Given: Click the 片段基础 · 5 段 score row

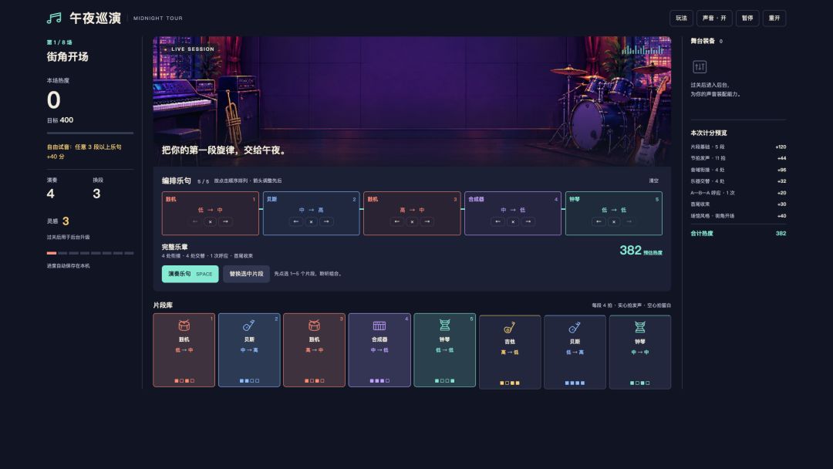Looking at the screenshot, I should [x=738, y=147].
